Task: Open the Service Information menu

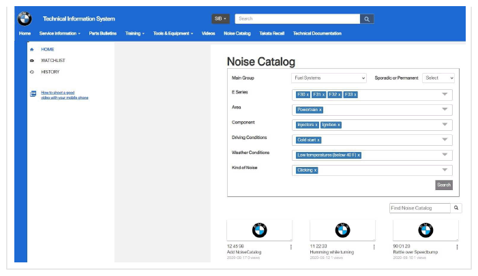Action: (x=59, y=33)
